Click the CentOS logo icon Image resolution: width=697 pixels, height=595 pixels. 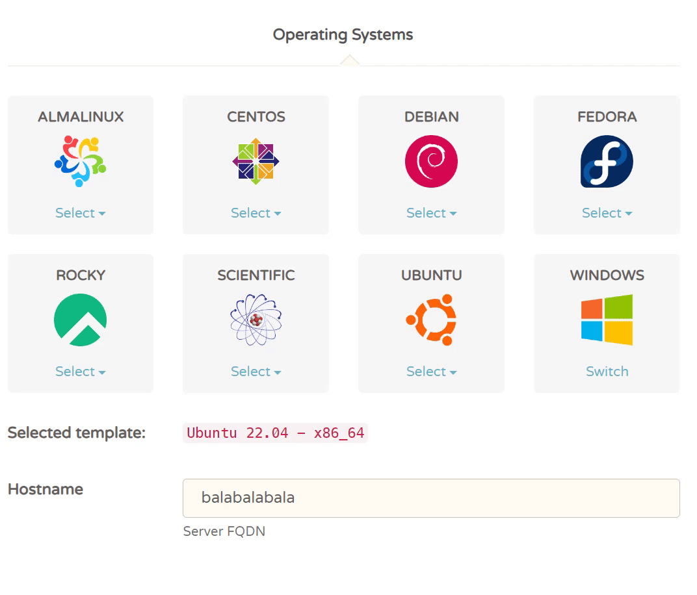pos(256,161)
